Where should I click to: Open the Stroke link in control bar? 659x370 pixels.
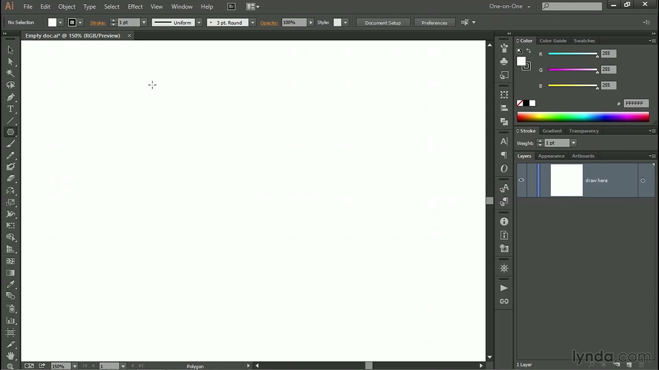98,23
